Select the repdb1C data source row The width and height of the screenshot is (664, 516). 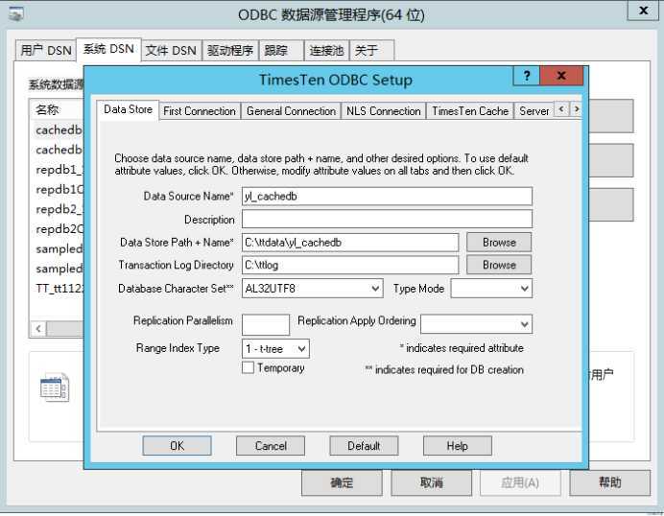pyautogui.click(x=58, y=189)
